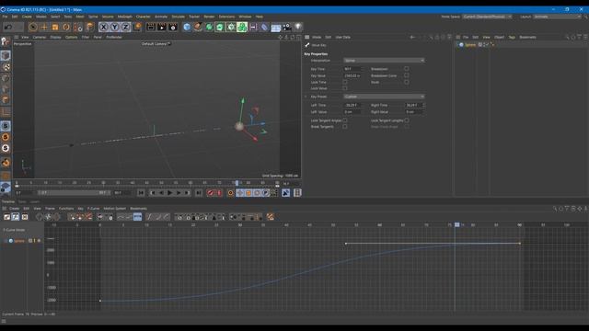Screen dimensions: 589x331
Task: Click the Record Active Objects button
Action: (x=211, y=193)
